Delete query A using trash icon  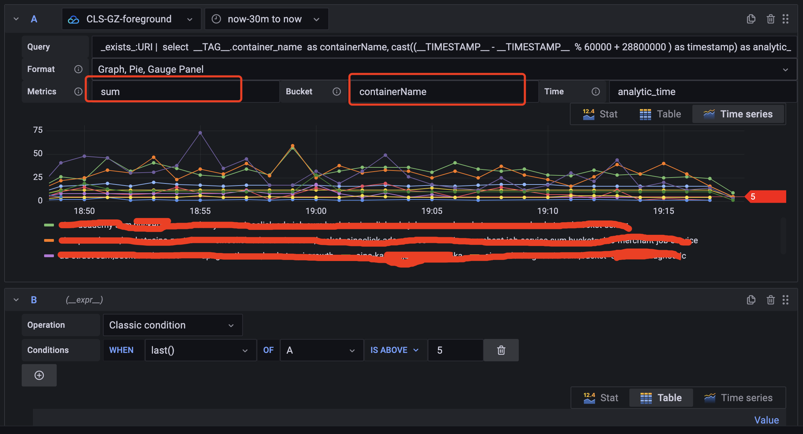[770, 19]
